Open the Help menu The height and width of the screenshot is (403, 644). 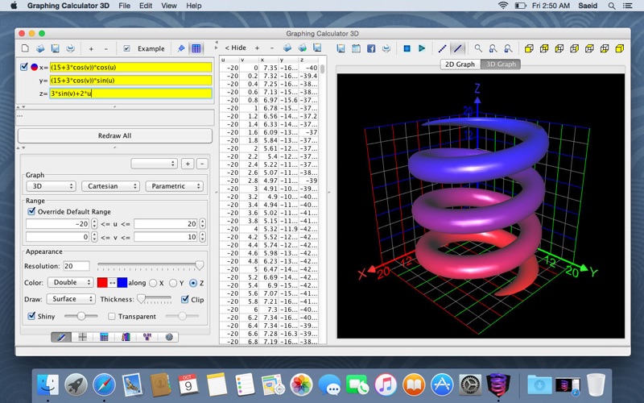point(194,6)
